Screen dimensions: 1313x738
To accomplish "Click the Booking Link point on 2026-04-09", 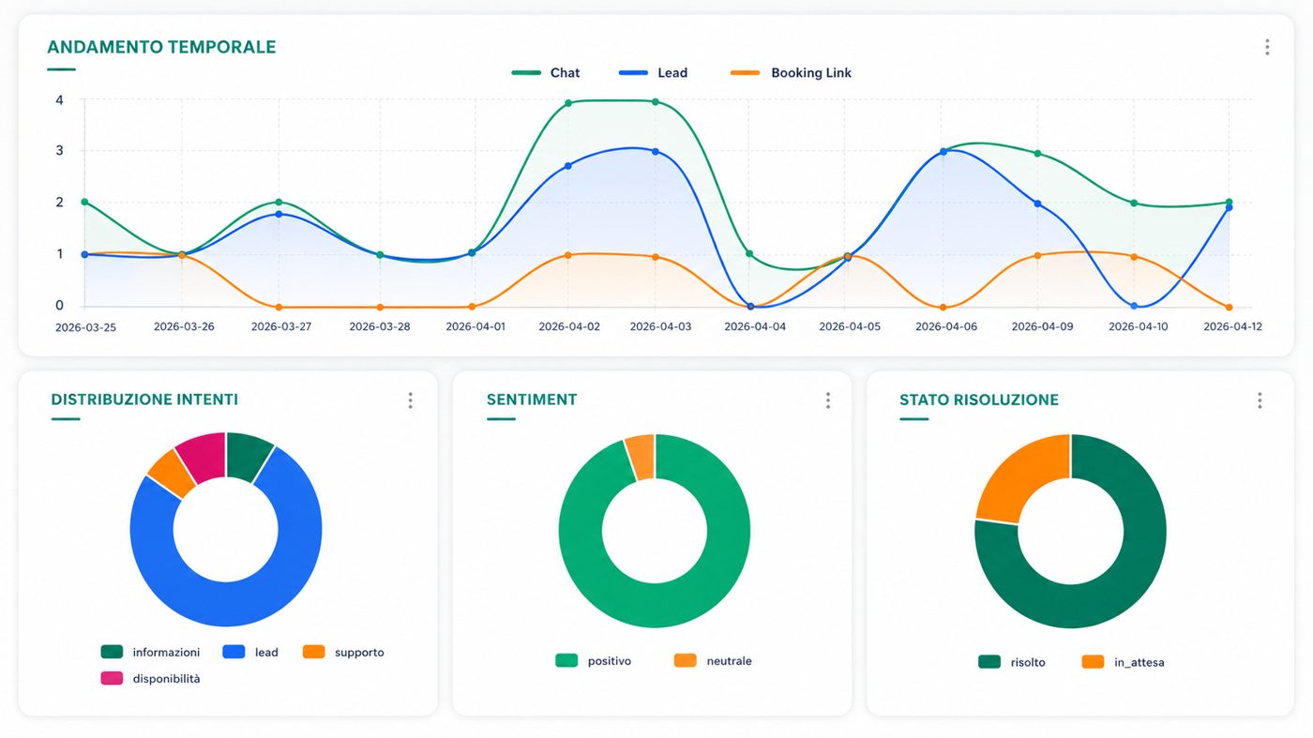I will coord(1037,255).
